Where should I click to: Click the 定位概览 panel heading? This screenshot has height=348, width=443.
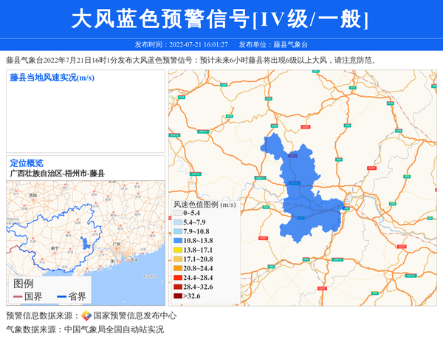(27, 163)
